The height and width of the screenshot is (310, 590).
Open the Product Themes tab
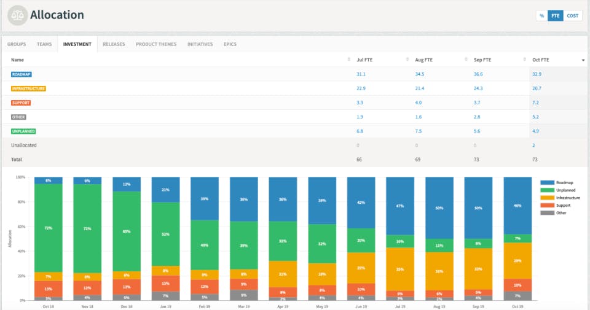156,44
